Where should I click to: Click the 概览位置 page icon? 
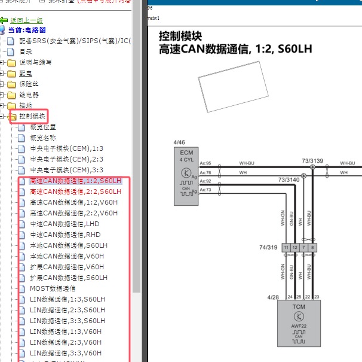[22, 127]
